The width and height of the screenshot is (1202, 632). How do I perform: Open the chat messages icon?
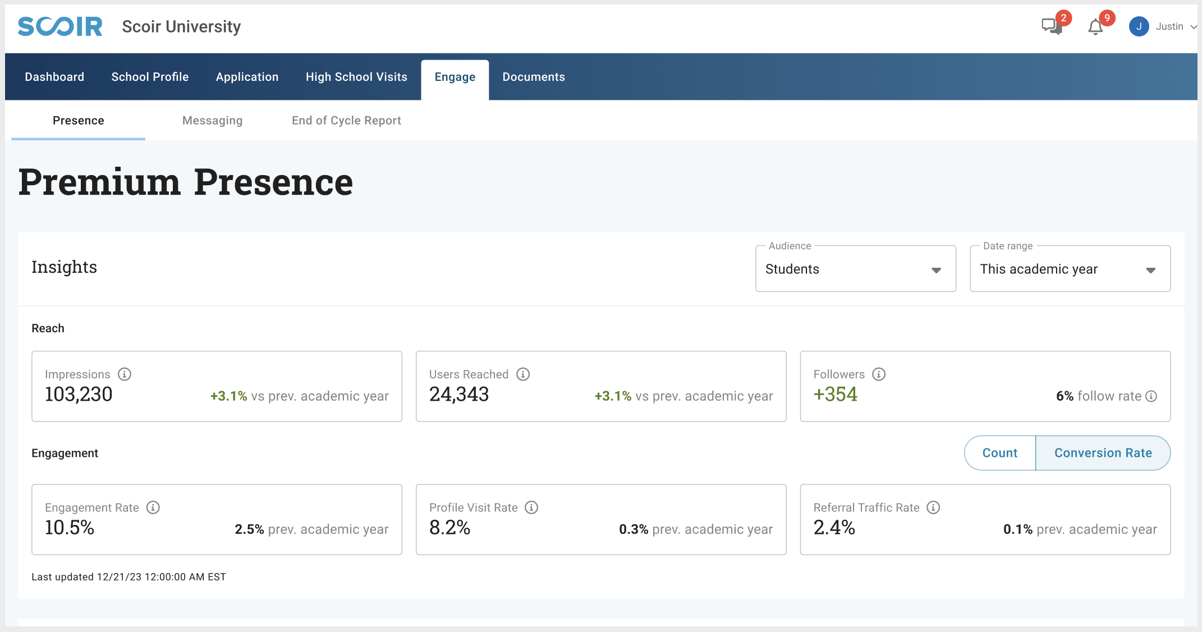[1050, 26]
